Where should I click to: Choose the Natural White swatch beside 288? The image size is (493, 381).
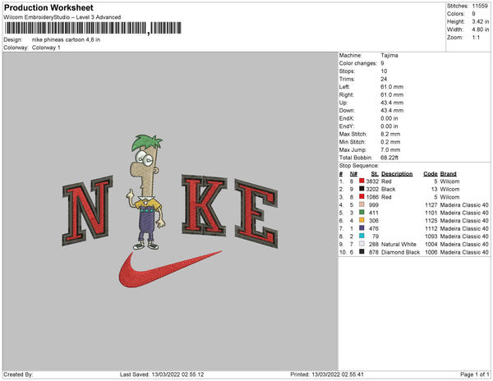362,244
